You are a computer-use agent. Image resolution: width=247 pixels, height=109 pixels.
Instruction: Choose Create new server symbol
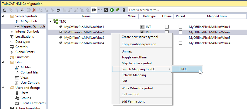(140, 37)
